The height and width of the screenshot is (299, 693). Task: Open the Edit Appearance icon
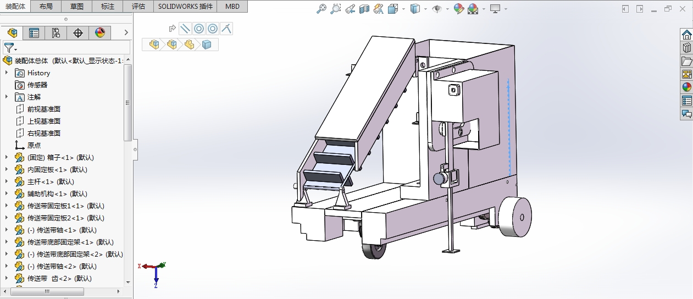click(x=459, y=9)
